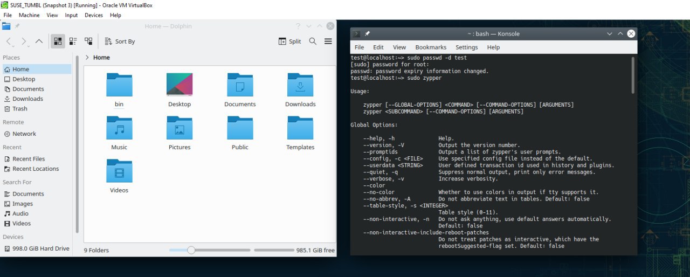Click the pin icon in Dolphin title bar
The width and height of the screenshot is (690, 277).
tap(17, 26)
